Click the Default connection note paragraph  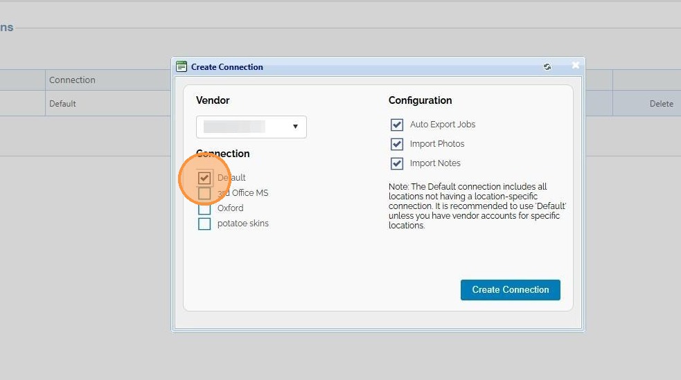[x=477, y=206]
